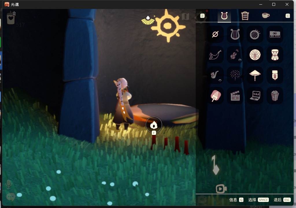Open the golden sun emblem menu
Viewport: 296px width, 208px height.
[x=168, y=26]
